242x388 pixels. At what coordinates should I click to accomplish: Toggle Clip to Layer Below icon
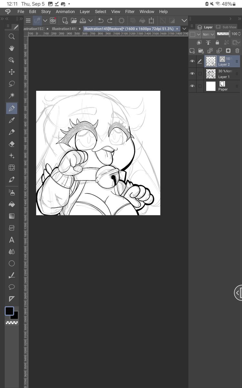tap(199, 42)
